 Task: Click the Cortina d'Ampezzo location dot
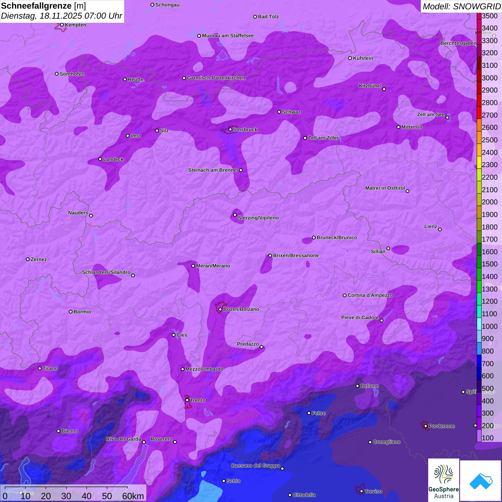pos(345,295)
